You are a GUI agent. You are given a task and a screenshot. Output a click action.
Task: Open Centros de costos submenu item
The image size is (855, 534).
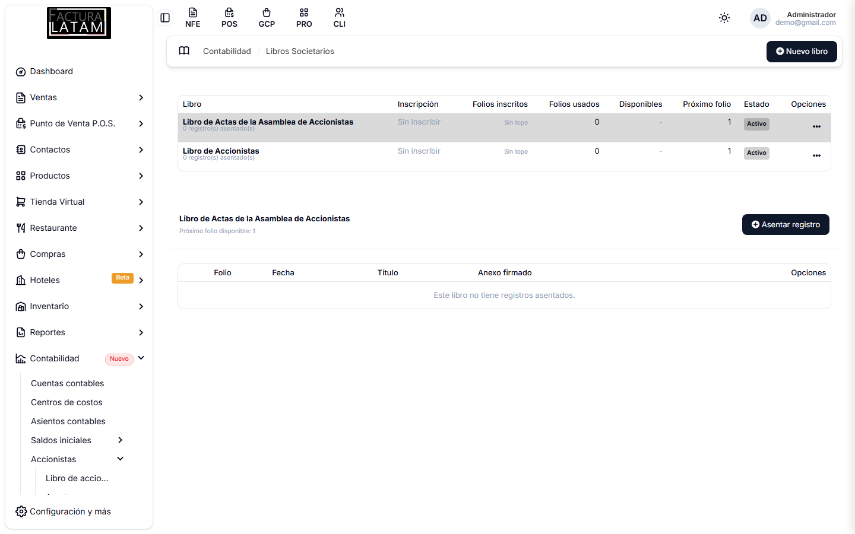(x=66, y=402)
